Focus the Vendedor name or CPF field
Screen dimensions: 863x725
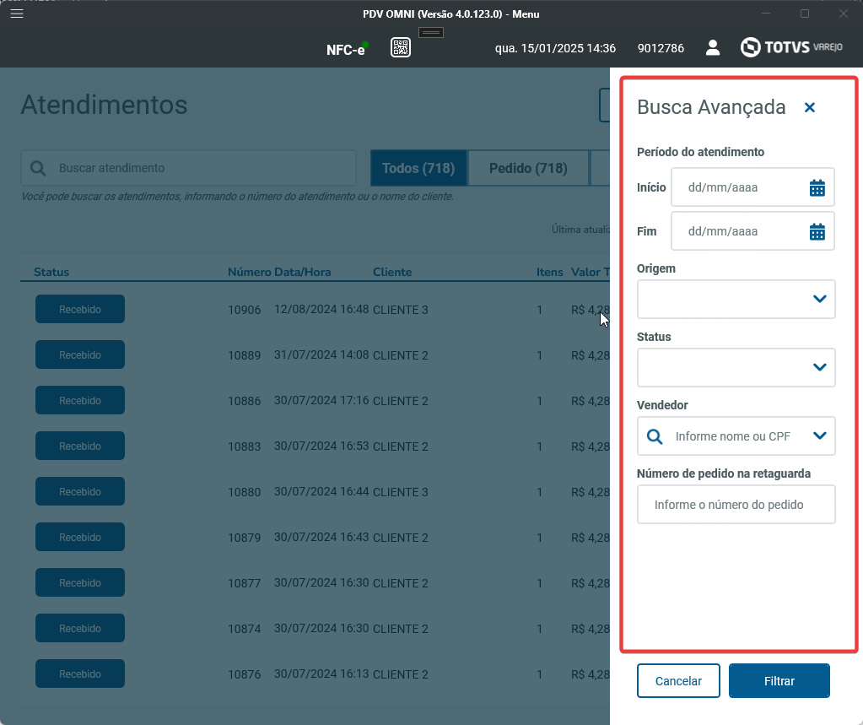[736, 436]
